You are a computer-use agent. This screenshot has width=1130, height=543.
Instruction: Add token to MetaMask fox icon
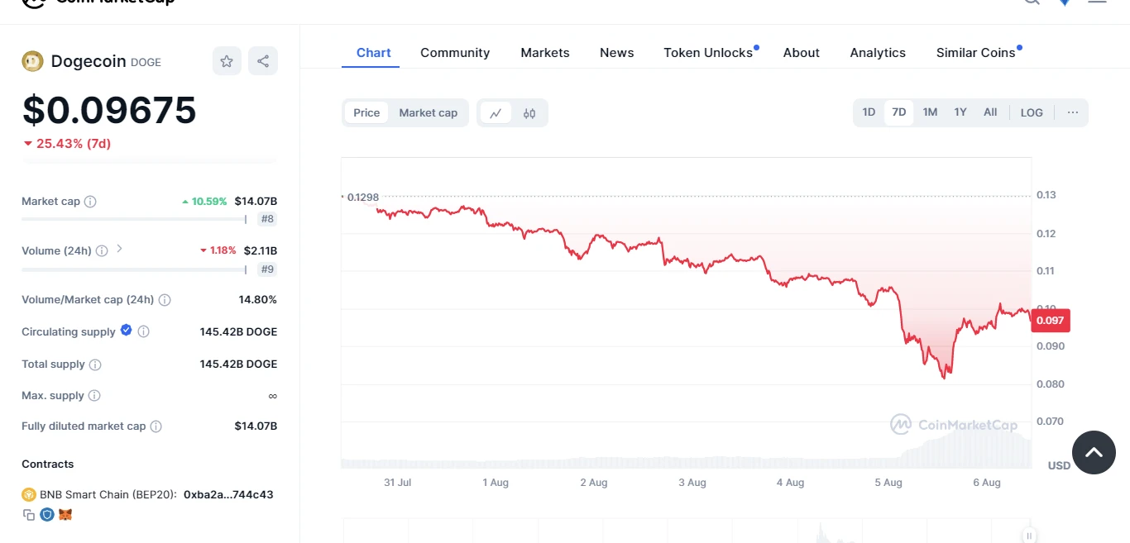pos(65,515)
